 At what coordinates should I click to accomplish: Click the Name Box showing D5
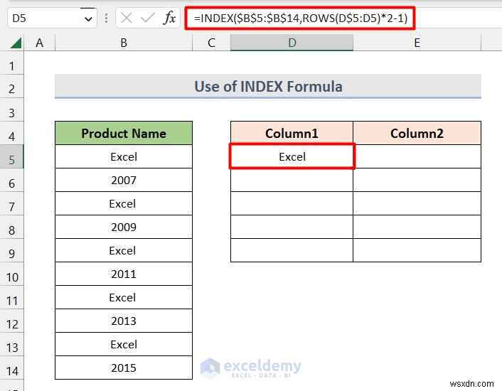click(x=52, y=18)
